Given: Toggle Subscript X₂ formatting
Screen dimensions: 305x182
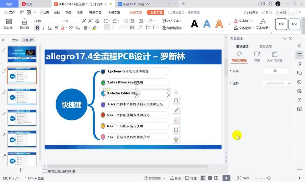Looking at the screenshot, I should (78, 28).
